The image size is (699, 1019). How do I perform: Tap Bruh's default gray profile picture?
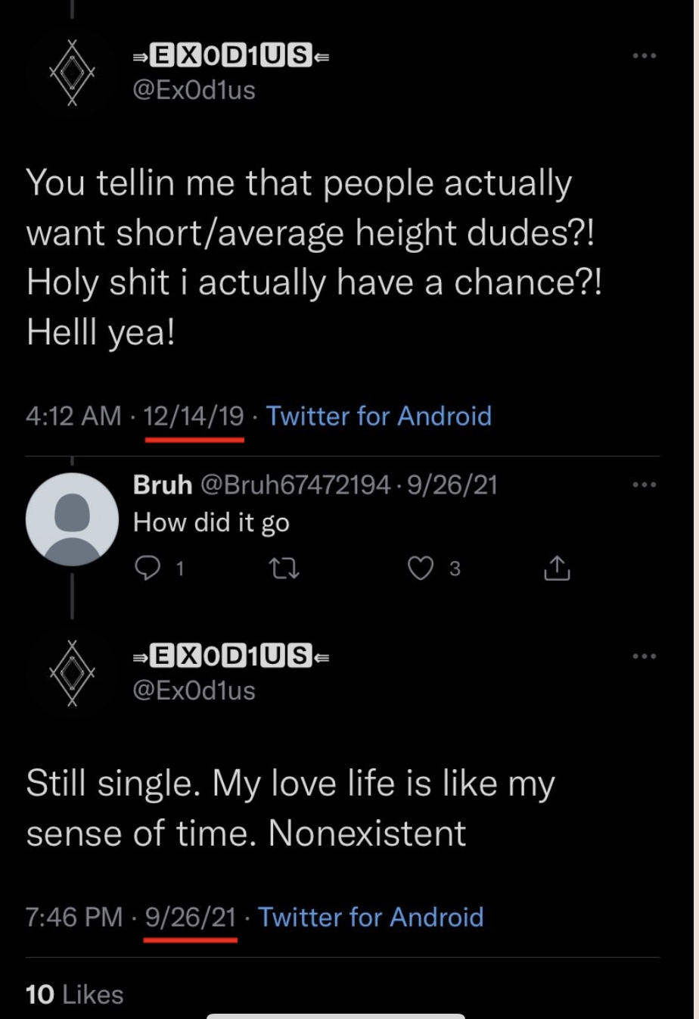click(72, 519)
